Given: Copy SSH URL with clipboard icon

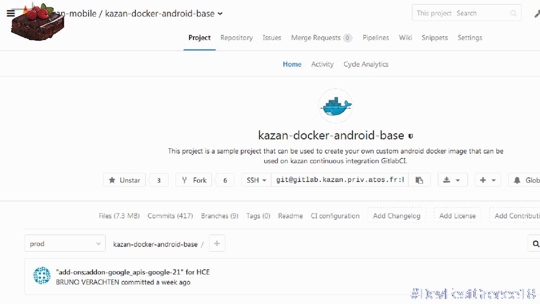Looking at the screenshot, I should [419, 180].
